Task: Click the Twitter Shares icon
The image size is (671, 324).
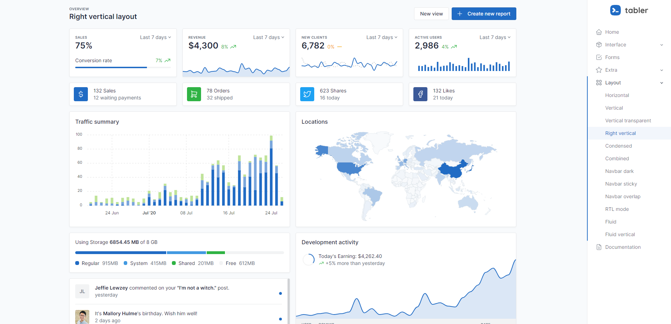Action: [307, 94]
